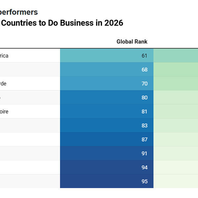Viewport: 198px width, 198px height.
Task: Click the green cell right of rank 61
Action: [x=176, y=56]
